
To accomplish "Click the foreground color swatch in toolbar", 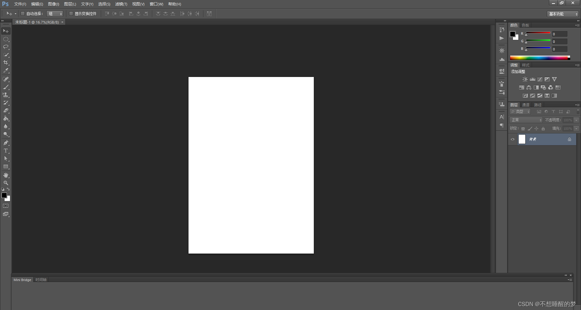I will tap(4, 195).
